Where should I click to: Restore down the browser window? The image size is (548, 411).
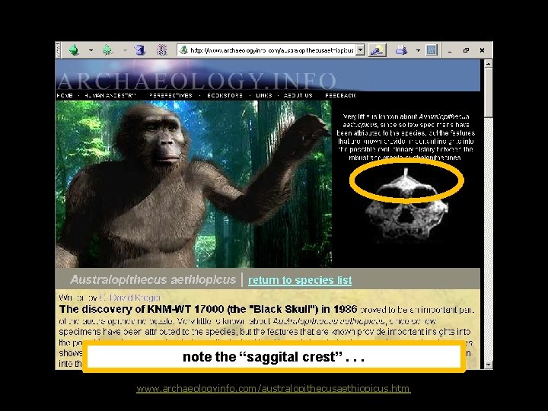pyautogui.click(x=466, y=50)
